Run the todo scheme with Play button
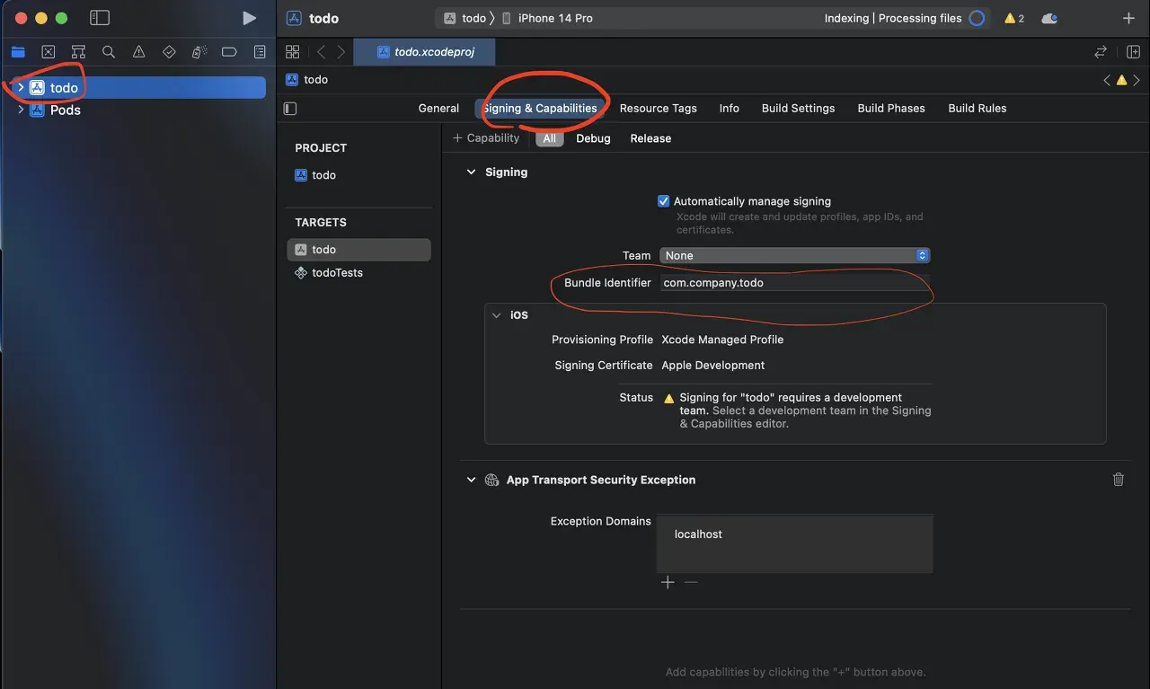Screen dimensions: 1150x689 coord(249,18)
